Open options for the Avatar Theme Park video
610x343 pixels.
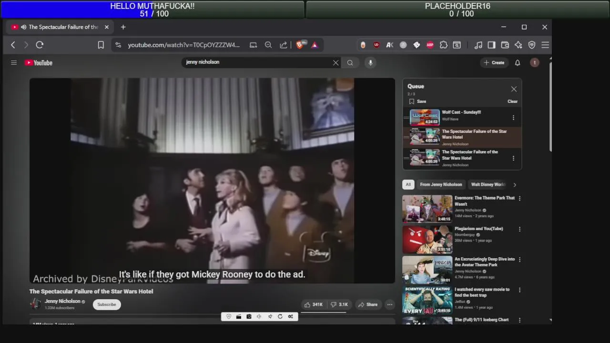click(519, 260)
